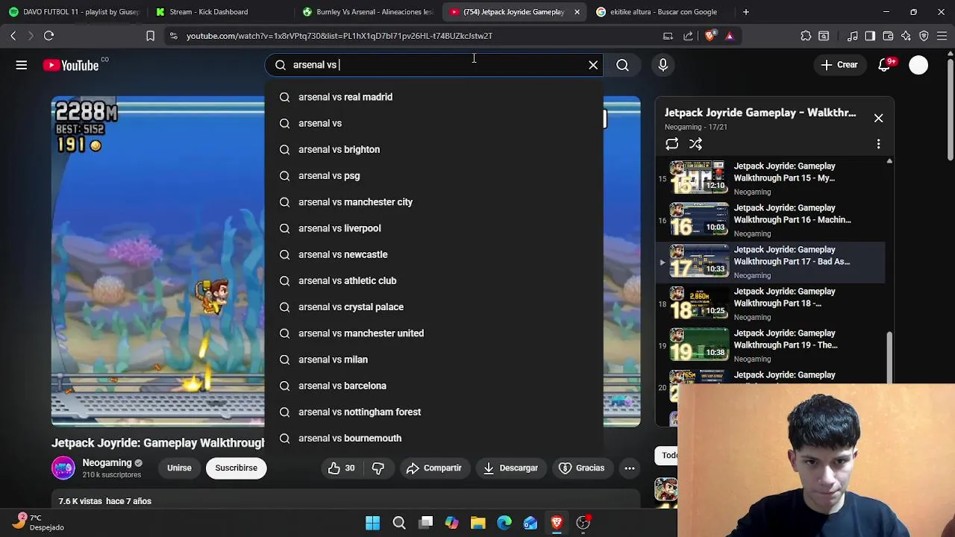This screenshot has width=955, height=537.
Task: Open the Neogaming channel name link
Action: 107,462
